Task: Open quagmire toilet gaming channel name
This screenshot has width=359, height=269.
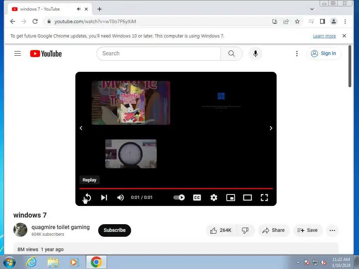Action: click(x=60, y=227)
